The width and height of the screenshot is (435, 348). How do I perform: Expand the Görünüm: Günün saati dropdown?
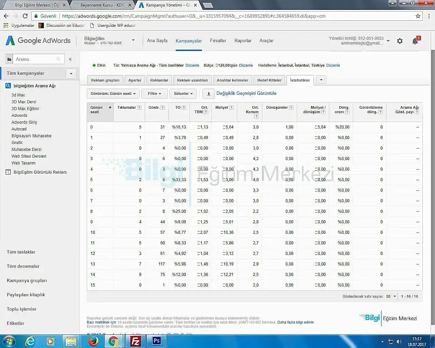point(113,93)
